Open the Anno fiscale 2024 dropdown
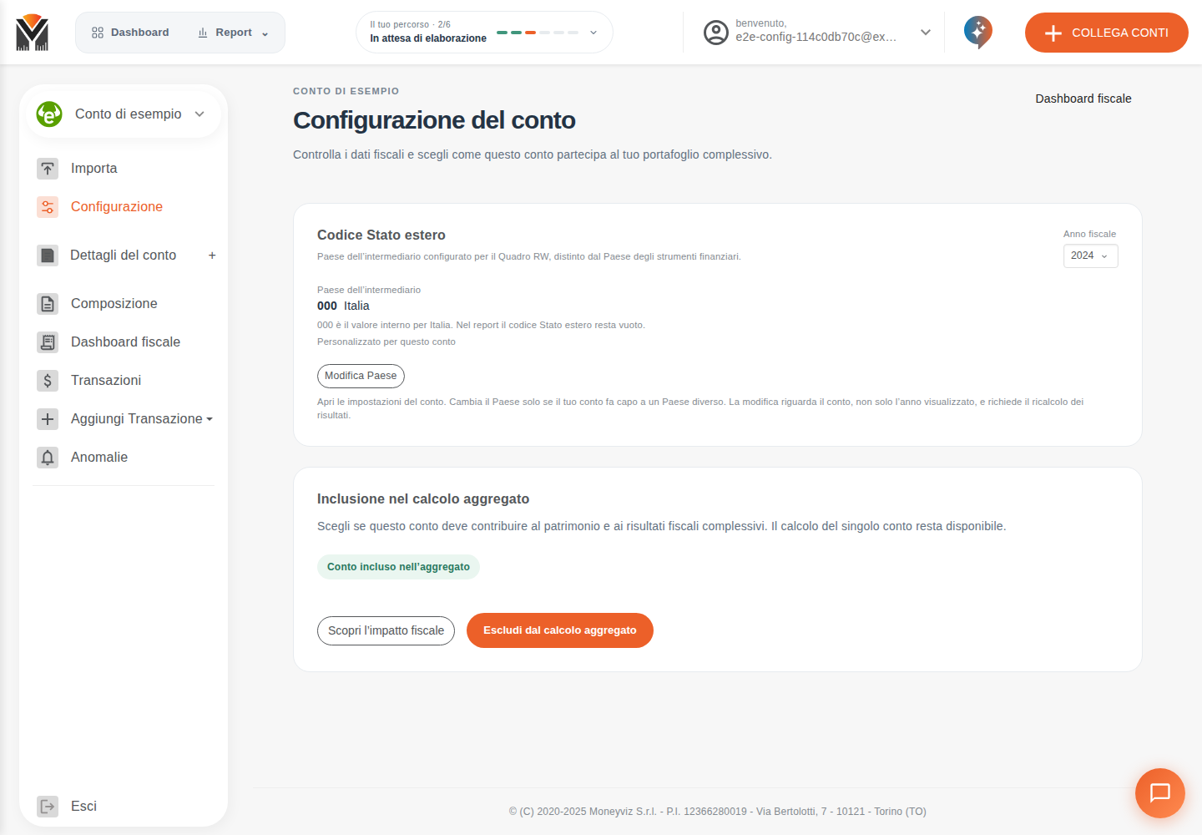This screenshot has width=1202, height=835. coord(1090,256)
